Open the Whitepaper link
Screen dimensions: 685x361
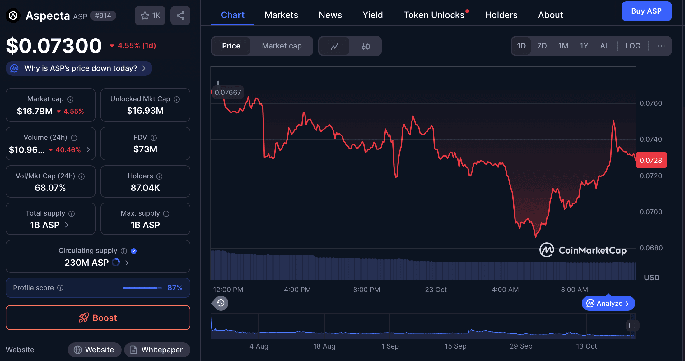click(157, 350)
